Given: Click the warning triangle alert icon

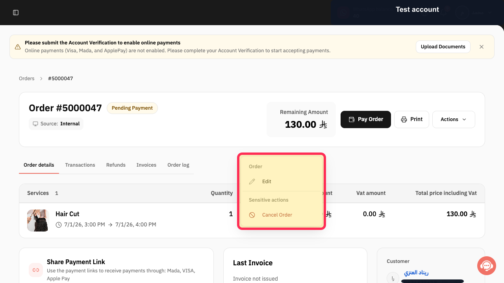Looking at the screenshot, I should click(x=18, y=47).
